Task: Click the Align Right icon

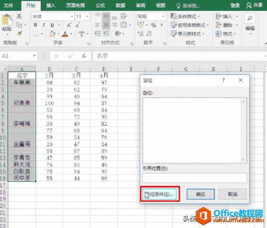Action: 114,25
